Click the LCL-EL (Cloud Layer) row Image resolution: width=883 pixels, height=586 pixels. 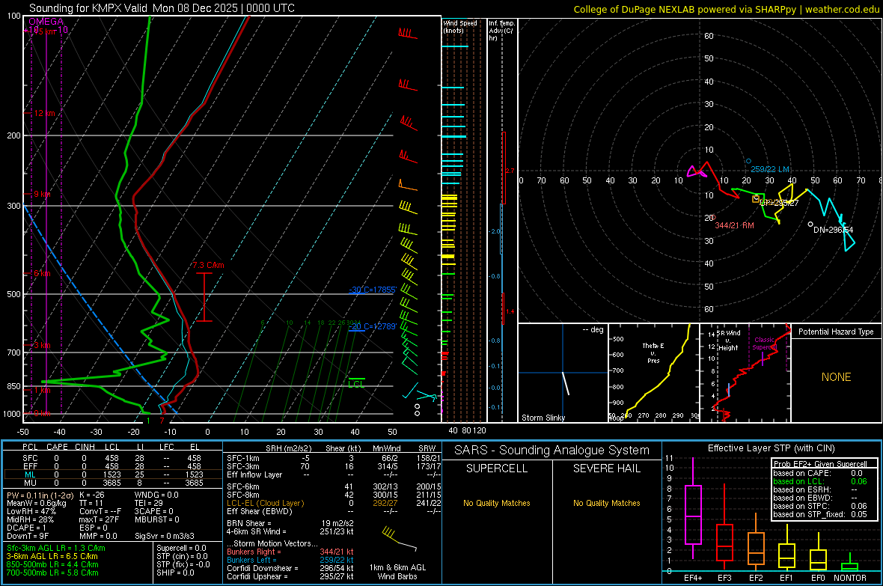[334, 503]
